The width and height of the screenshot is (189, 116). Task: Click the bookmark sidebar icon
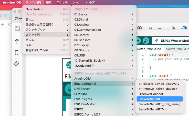tap(17, 53)
